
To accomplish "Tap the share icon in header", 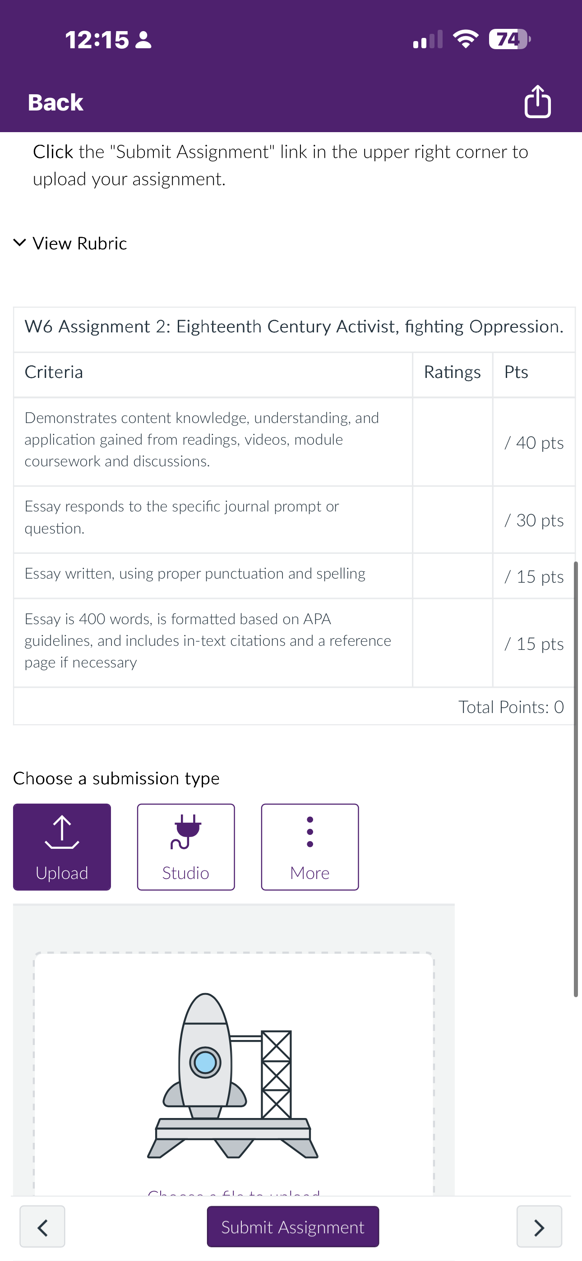I will click(537, 101).
